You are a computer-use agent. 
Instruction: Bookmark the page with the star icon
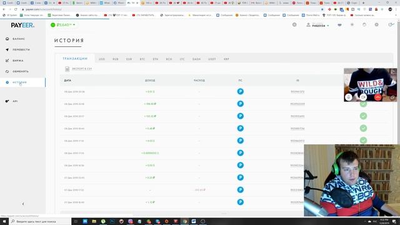tap(322, 9)
